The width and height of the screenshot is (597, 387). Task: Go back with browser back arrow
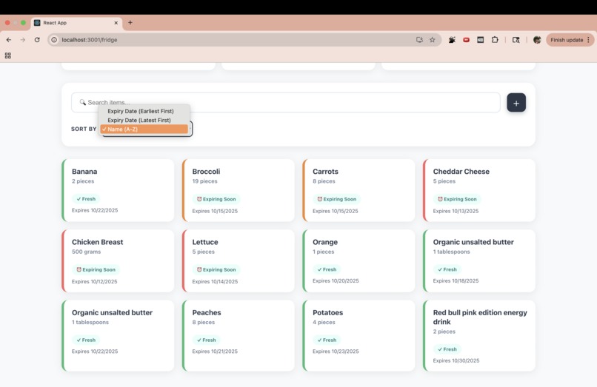point(9,39)
